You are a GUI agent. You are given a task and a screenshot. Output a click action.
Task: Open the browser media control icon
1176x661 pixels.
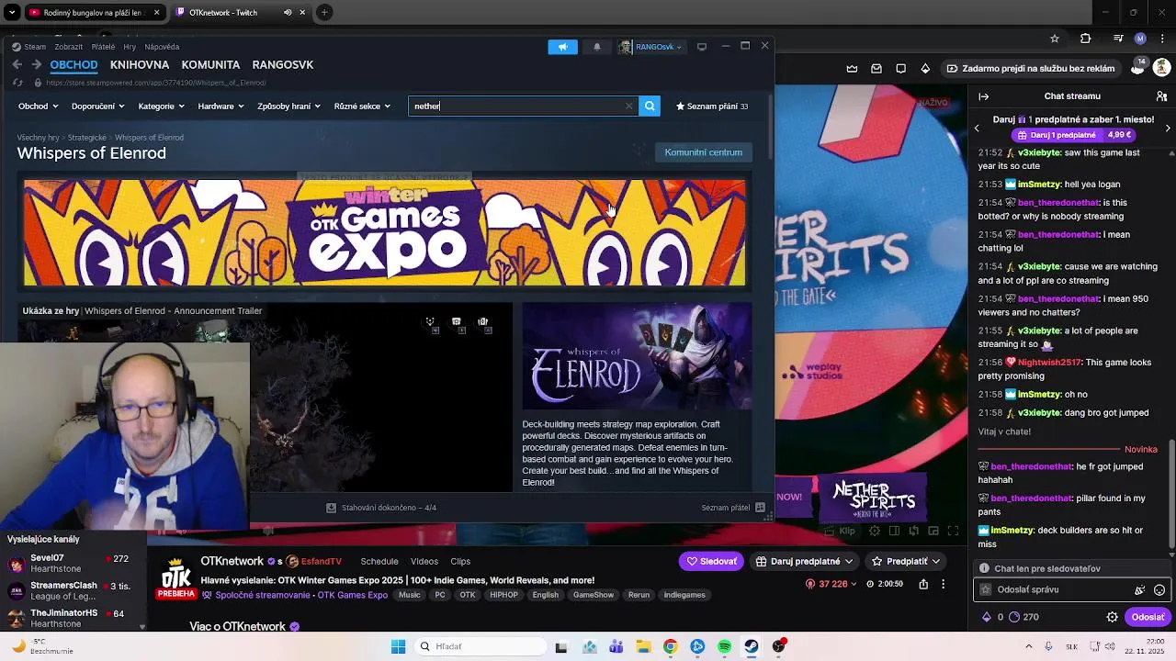click(1118, 39)
